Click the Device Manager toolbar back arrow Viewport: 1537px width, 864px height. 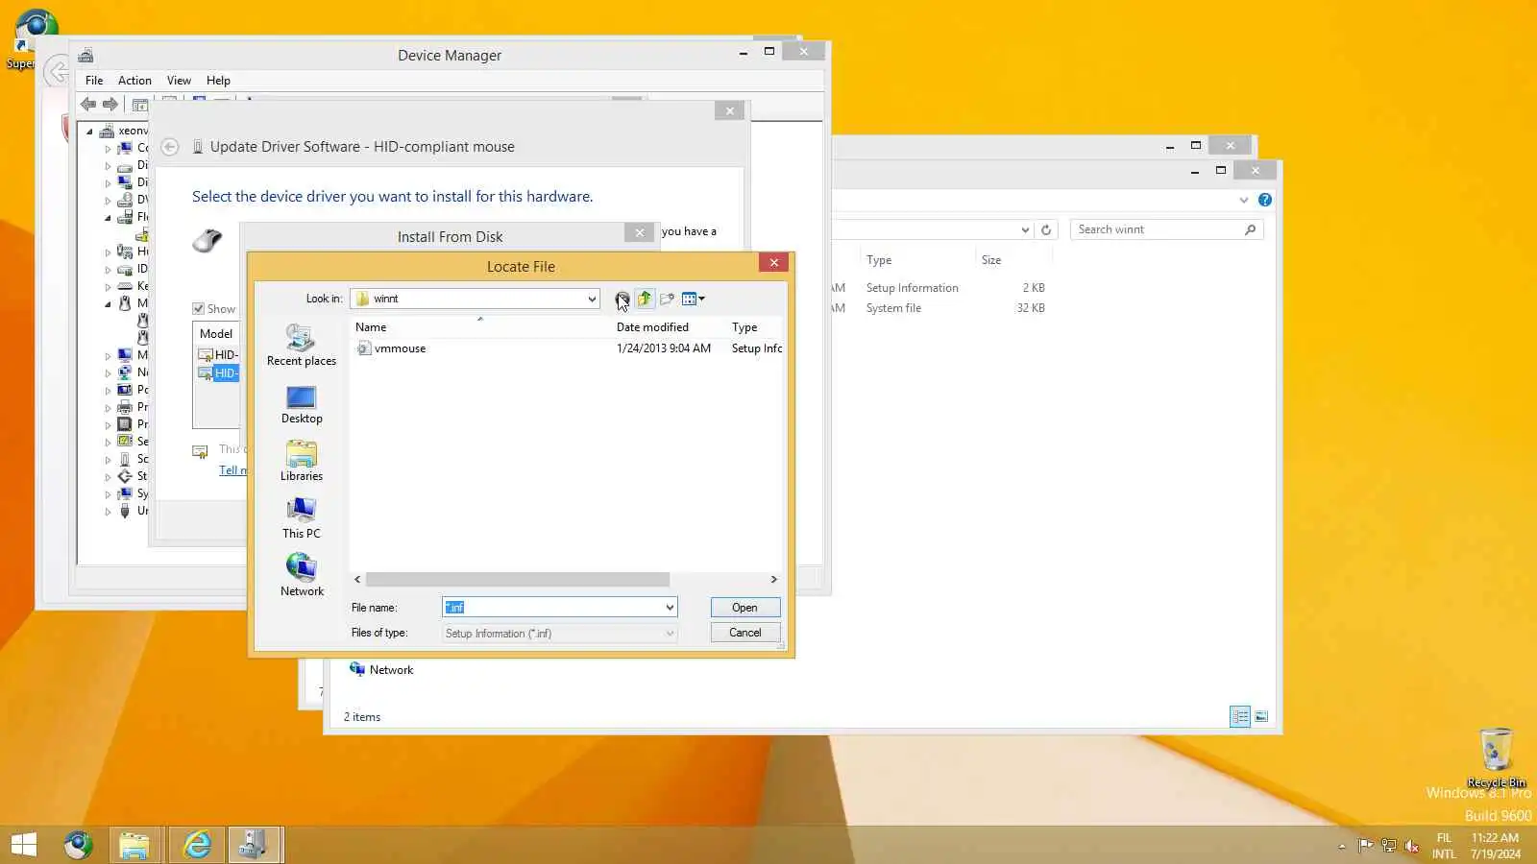[x=88, y=105]
